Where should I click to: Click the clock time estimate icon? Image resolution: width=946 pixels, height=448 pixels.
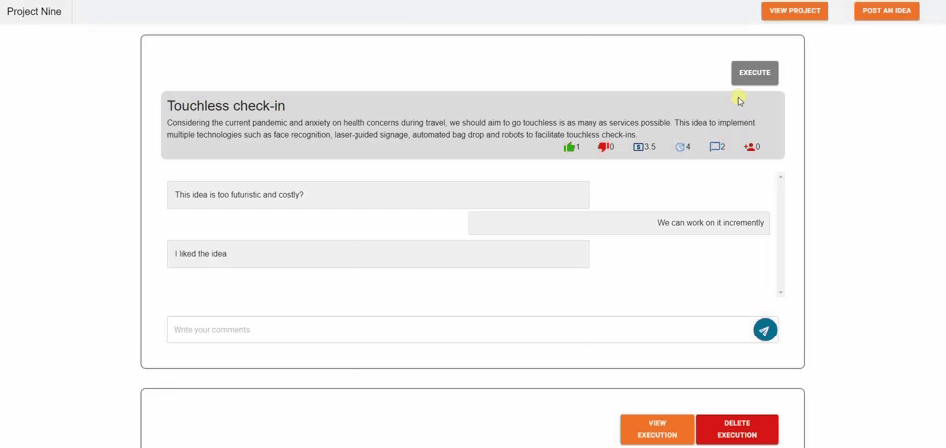(680, 147)
